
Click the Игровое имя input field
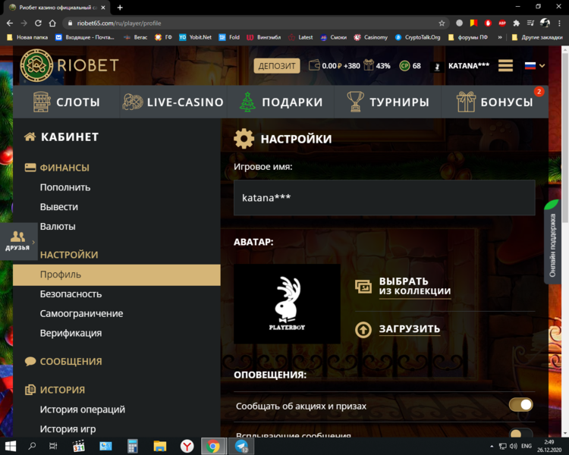(384, 198)
